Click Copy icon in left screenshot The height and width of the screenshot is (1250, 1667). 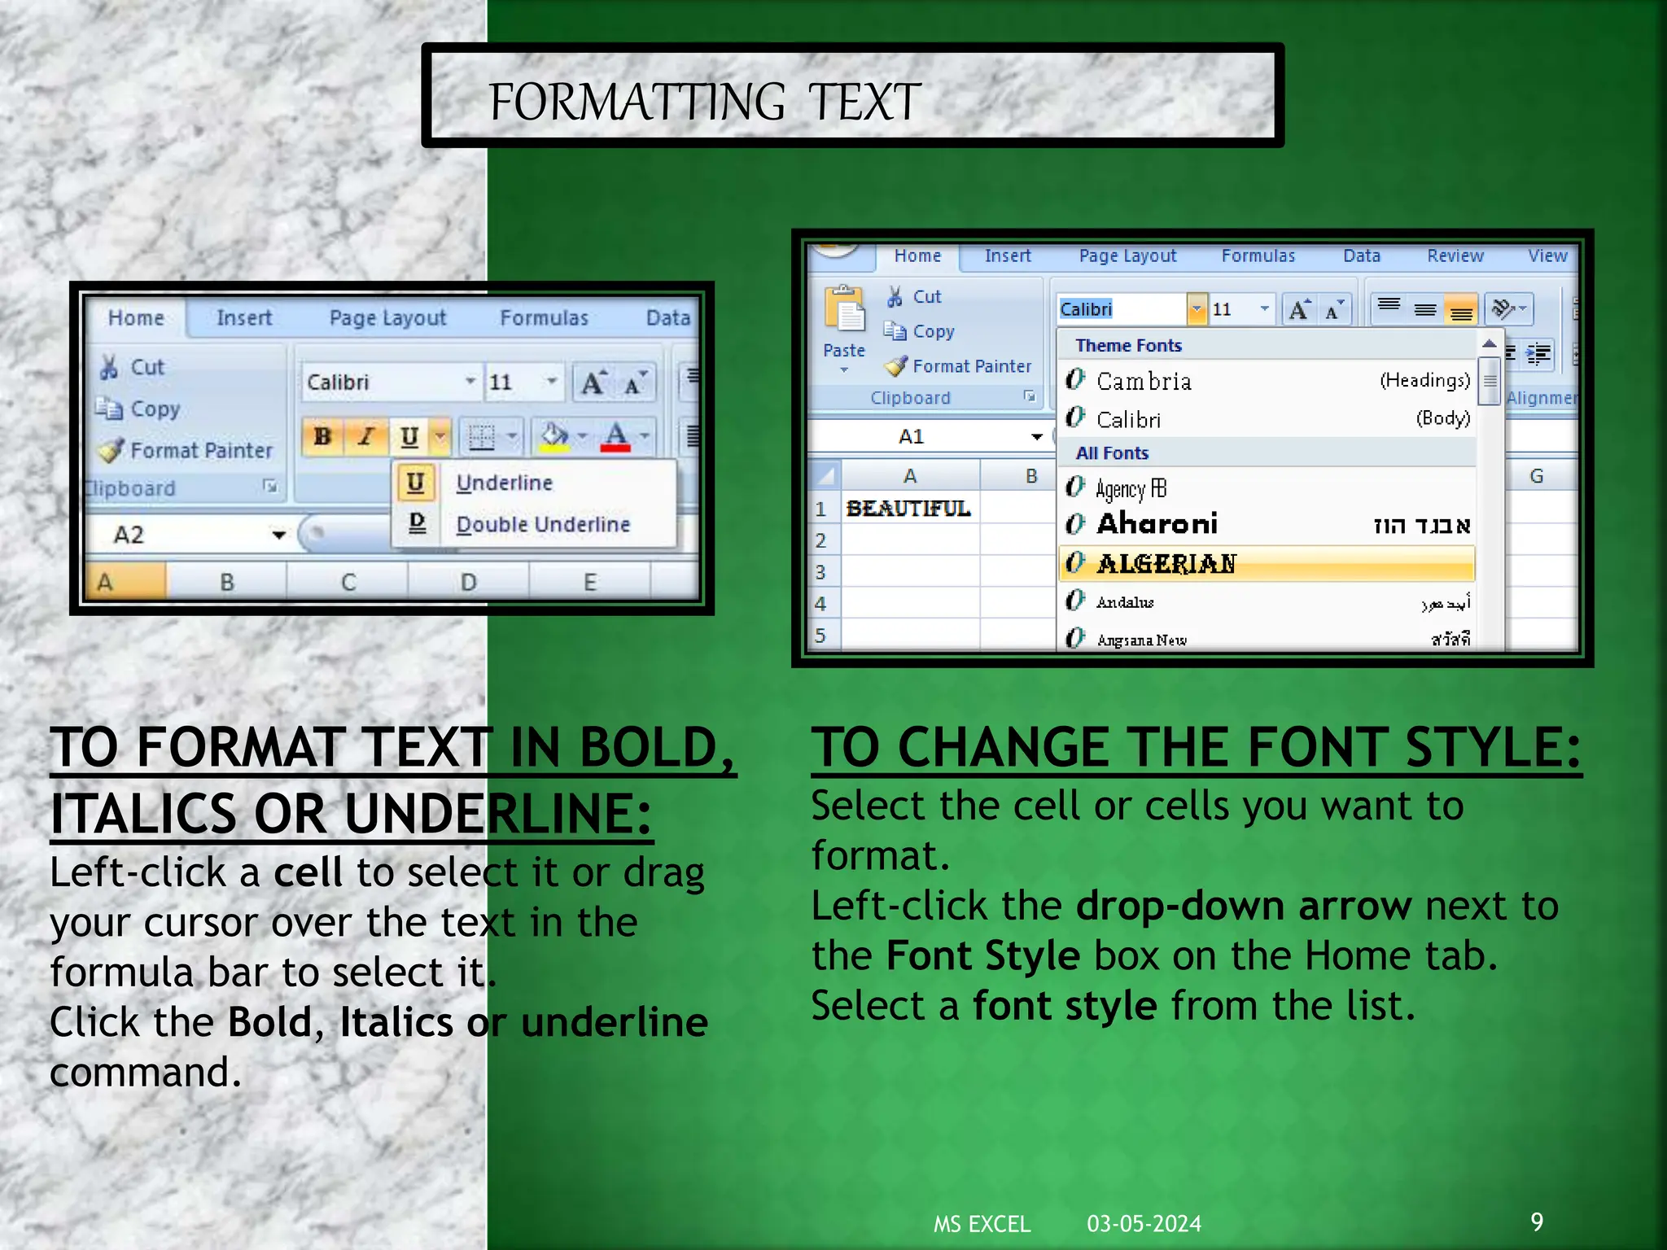pyautogui.click(x=109, y=408)
